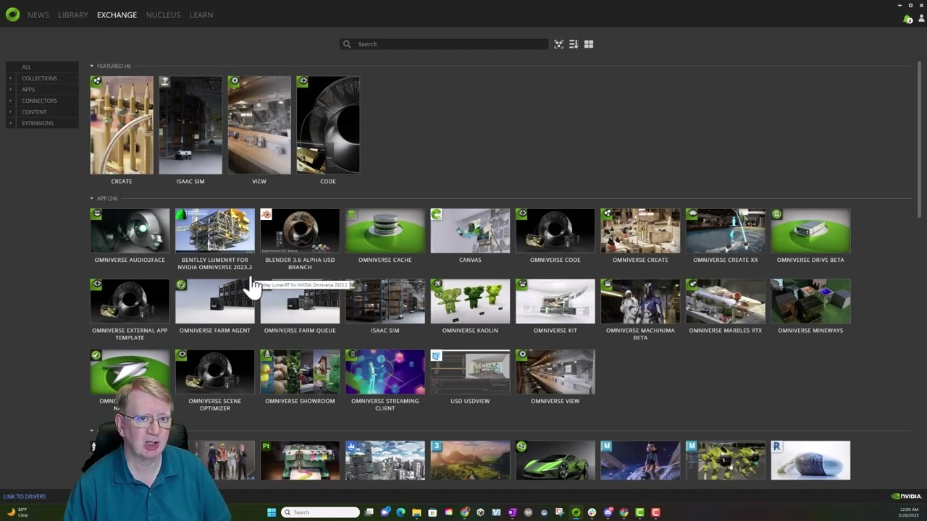927x521 pixels.
Task: Open Task View from the taskbar
Action: [369, 512]
